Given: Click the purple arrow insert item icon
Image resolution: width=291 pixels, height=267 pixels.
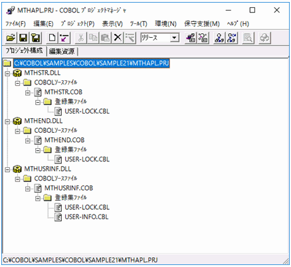Looking at the screenshot, I should [x=64, y=38].
